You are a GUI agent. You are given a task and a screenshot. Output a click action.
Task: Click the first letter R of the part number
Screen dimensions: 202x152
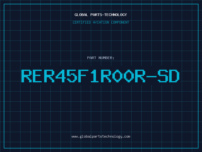click(26, 76)
